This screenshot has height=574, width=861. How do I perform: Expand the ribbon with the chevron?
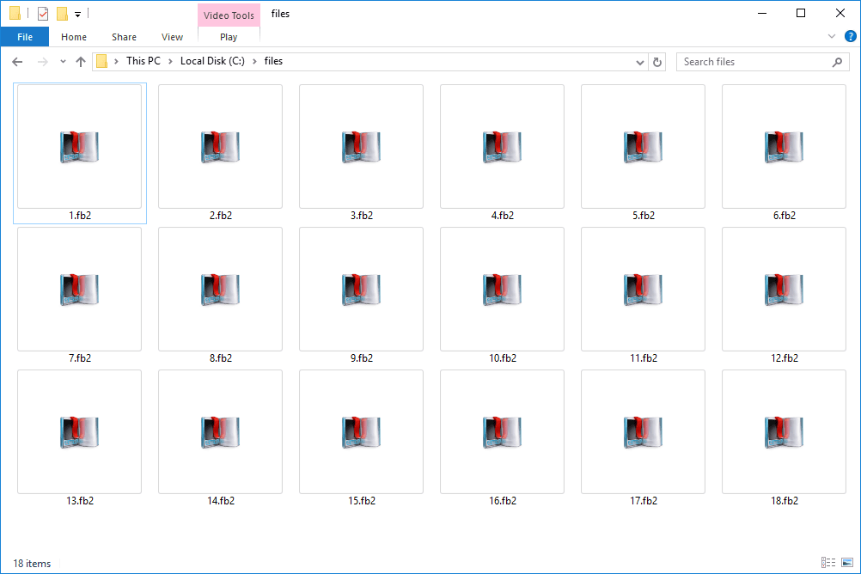click(831, 37)
